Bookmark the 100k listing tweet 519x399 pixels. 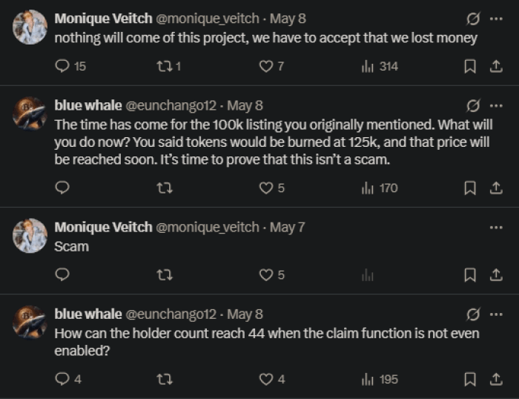tap(469, 188)
